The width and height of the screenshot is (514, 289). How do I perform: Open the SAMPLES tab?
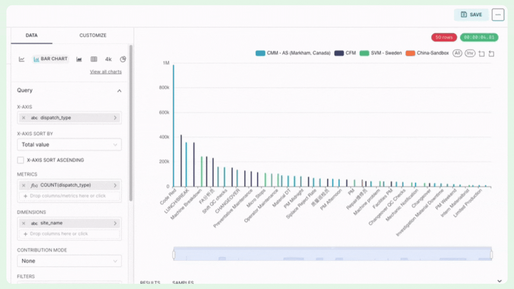183,283
